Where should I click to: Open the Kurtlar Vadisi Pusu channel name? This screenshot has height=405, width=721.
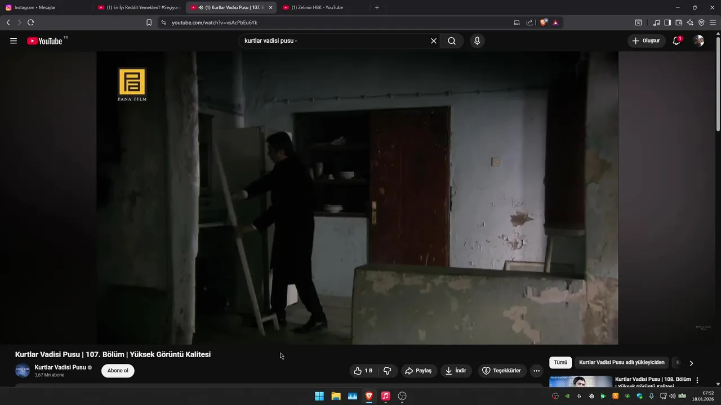tap(60, 367)
